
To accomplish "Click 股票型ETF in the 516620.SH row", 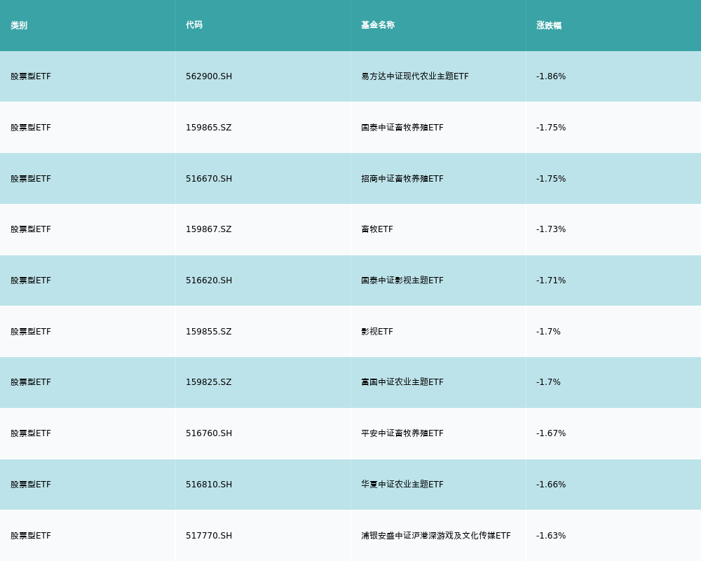I will click(31, 280).
